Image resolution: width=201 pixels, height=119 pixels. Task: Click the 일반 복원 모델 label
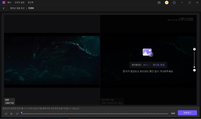108,100
